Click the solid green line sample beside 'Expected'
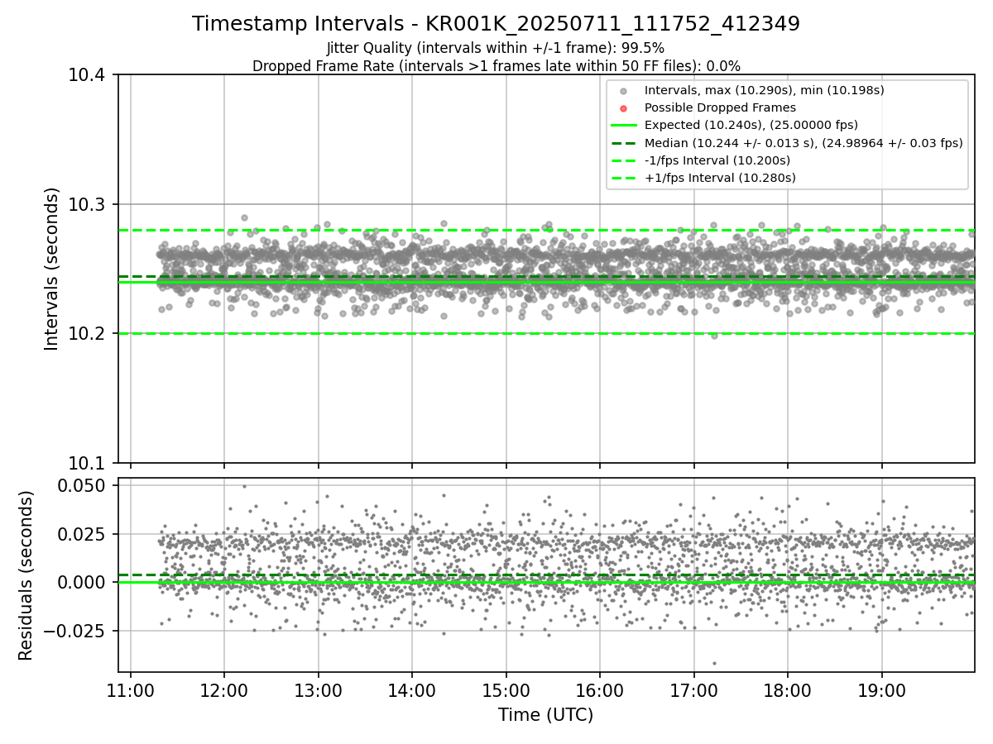993x744 pixels. coord(624,126)
